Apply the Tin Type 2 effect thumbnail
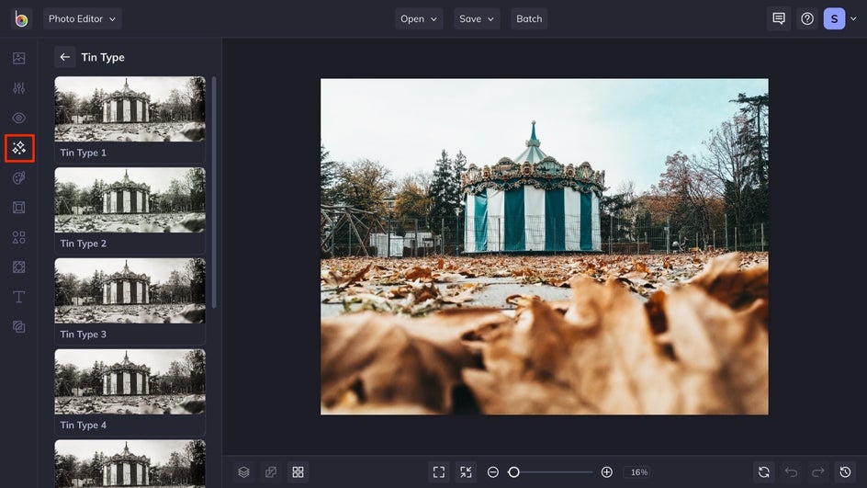 click(x=129, y=199)
